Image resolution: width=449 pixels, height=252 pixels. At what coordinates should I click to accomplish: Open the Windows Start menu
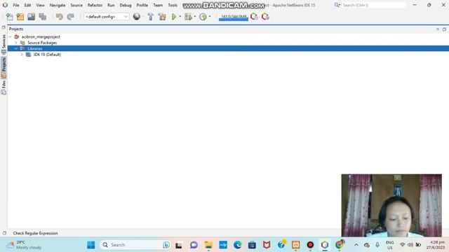pos(91,245)
